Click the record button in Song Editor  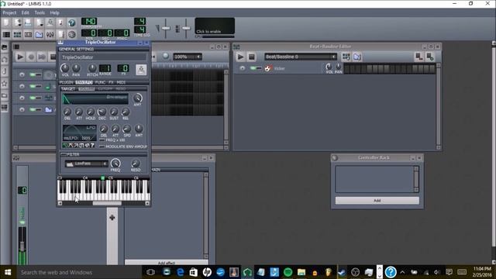pyautogui.click(x=31, y=57)
